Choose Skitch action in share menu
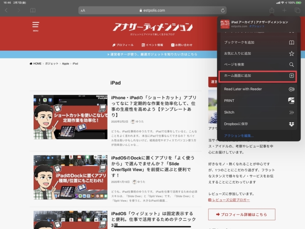 pos(259,112)
